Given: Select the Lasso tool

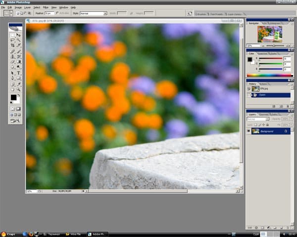Looking at the screenshot, I should pyautogui.click(x=12, y=40).
